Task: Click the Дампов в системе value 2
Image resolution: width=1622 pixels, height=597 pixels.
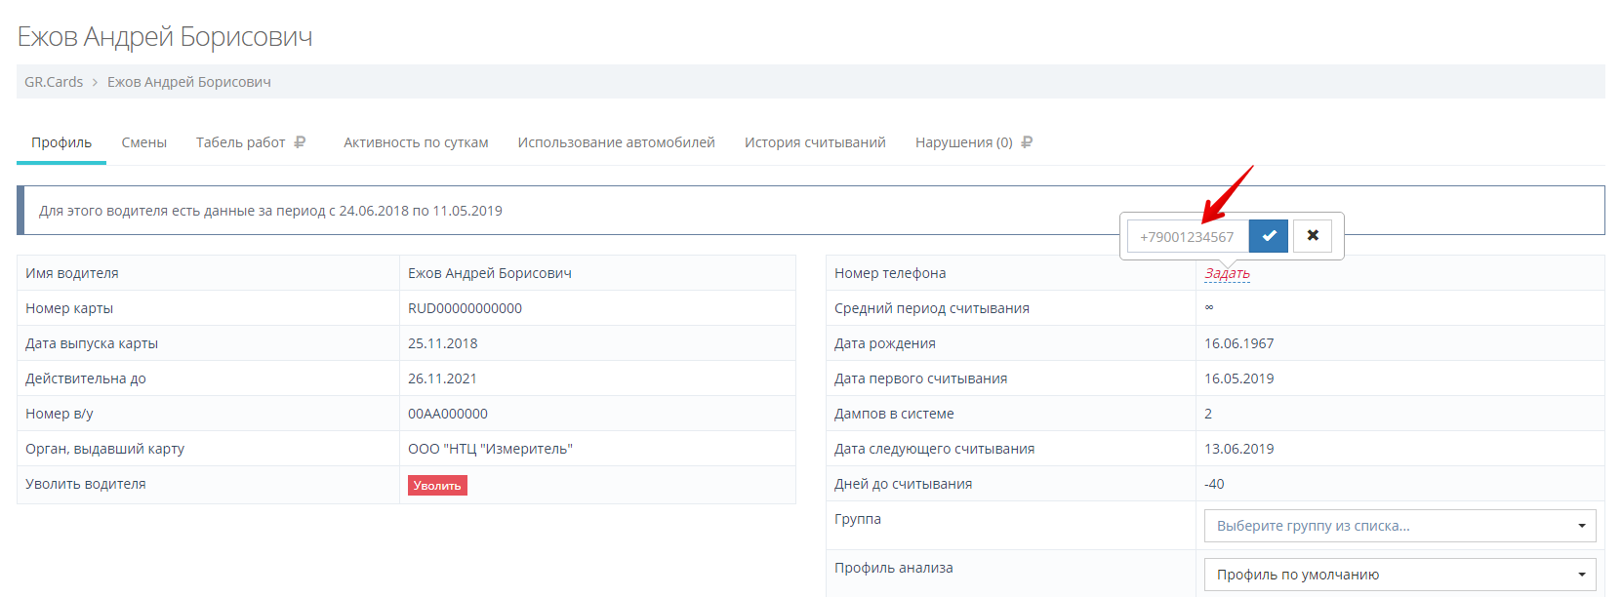Action: click(1208, 414)
